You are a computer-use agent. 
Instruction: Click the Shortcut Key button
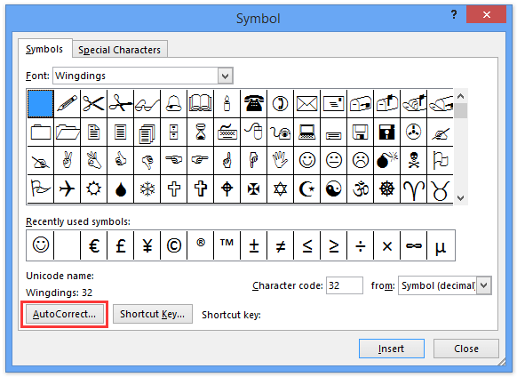tap(153, 314)
